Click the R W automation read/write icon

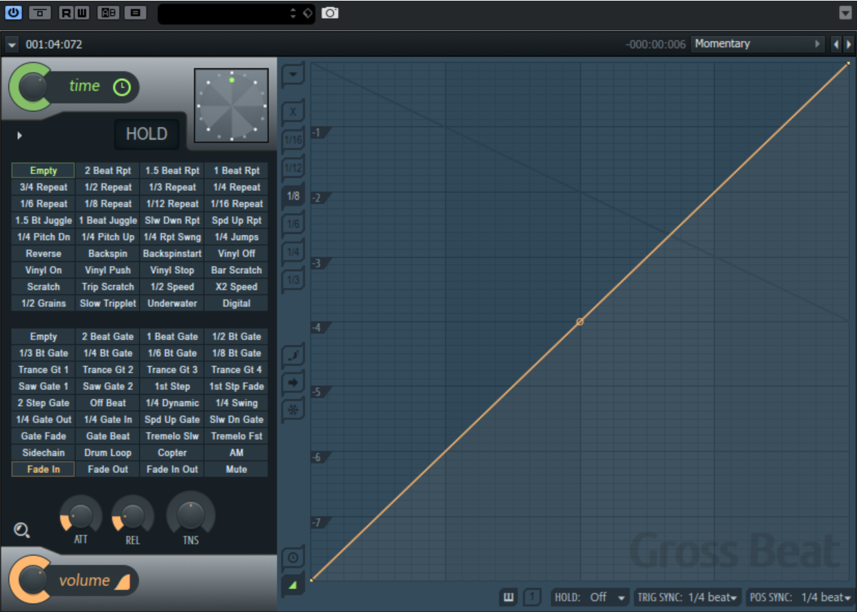click(x=74, y=12)
